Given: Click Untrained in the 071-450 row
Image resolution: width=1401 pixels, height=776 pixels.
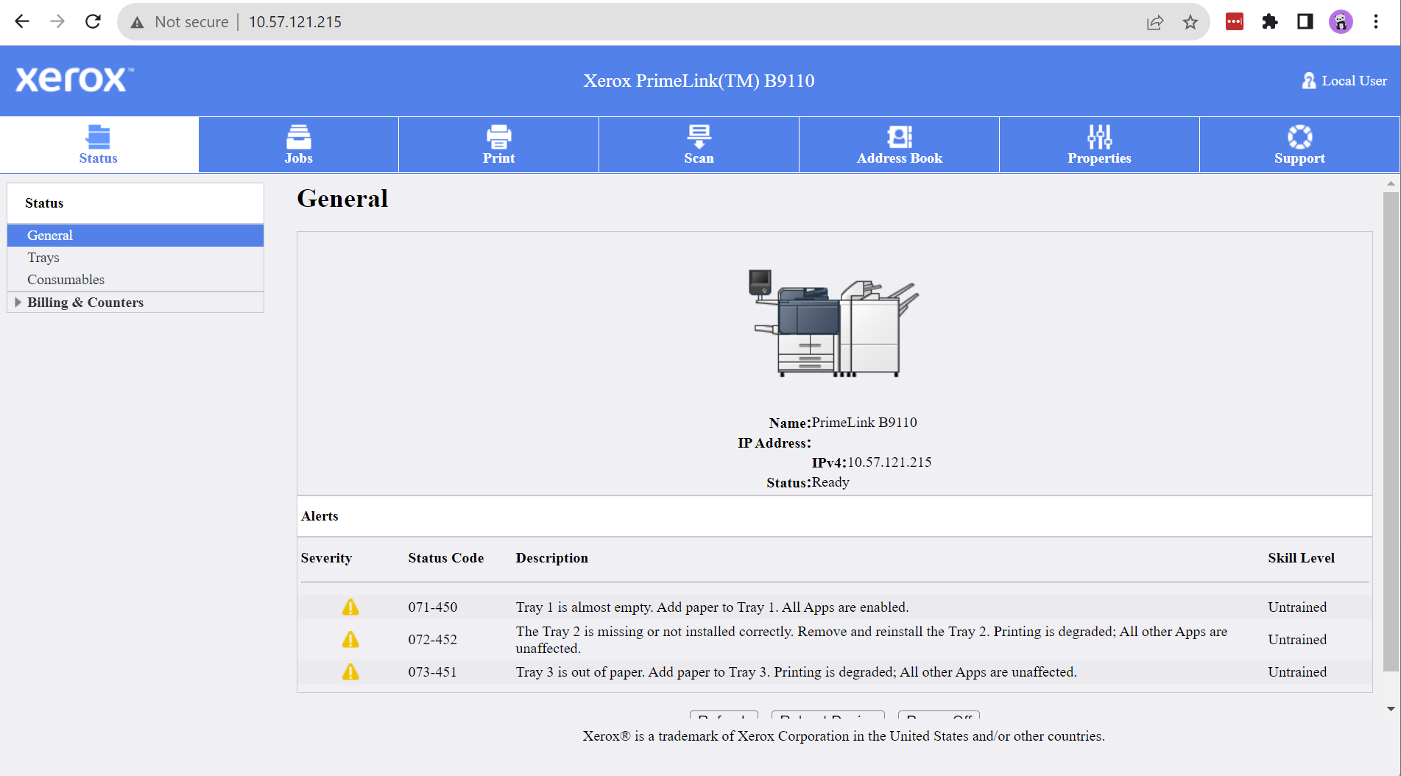Looking at the screenshot, I should click(1297, 607).
